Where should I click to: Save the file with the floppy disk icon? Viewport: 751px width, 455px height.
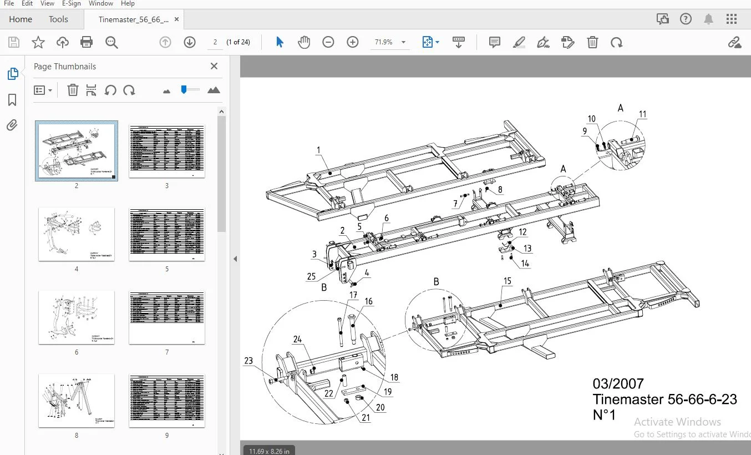14,42
